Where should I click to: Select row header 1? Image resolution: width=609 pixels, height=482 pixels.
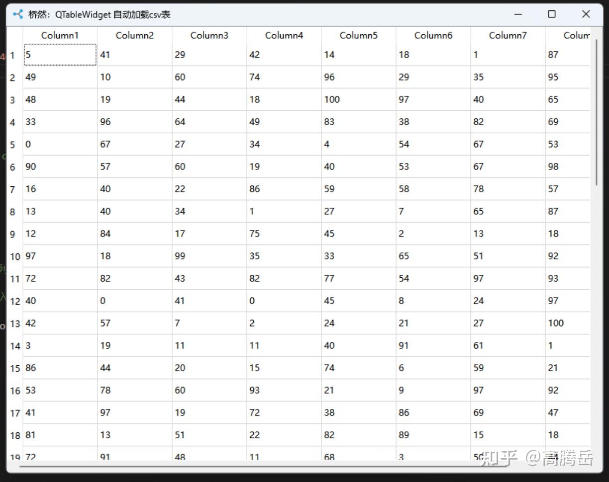point(13,55)
